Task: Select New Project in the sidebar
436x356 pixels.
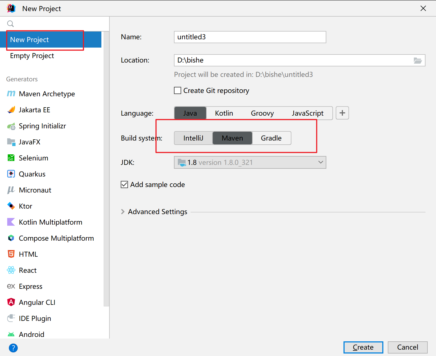Action: [51, 40]
